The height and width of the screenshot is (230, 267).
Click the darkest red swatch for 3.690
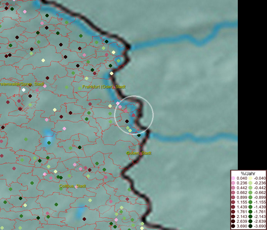pos(233,226)
